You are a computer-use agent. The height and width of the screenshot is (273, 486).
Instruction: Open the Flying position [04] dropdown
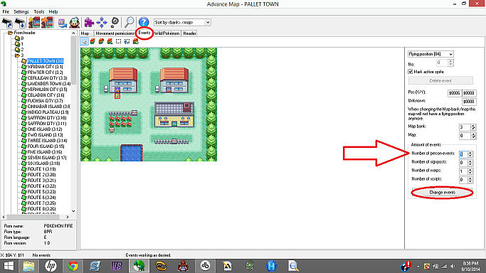point(451,54)
